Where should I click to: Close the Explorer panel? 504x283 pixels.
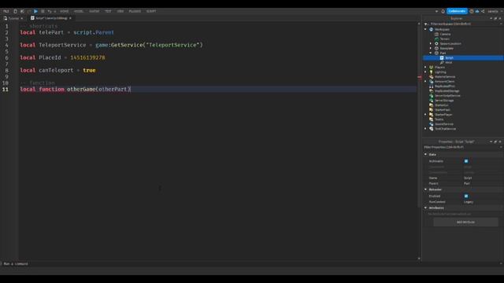[x=500, y=19]
